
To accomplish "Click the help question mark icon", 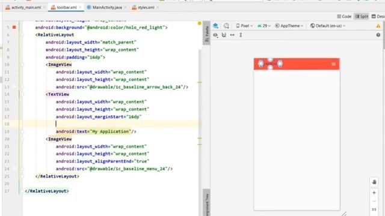I will (378, 35).
